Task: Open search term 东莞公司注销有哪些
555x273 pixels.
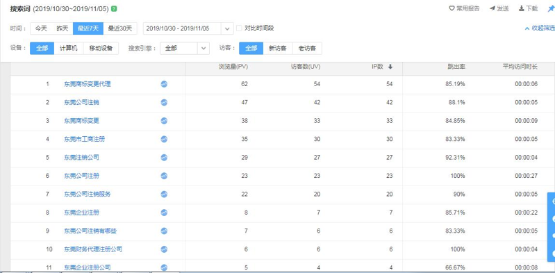Action: pos(90,231)
